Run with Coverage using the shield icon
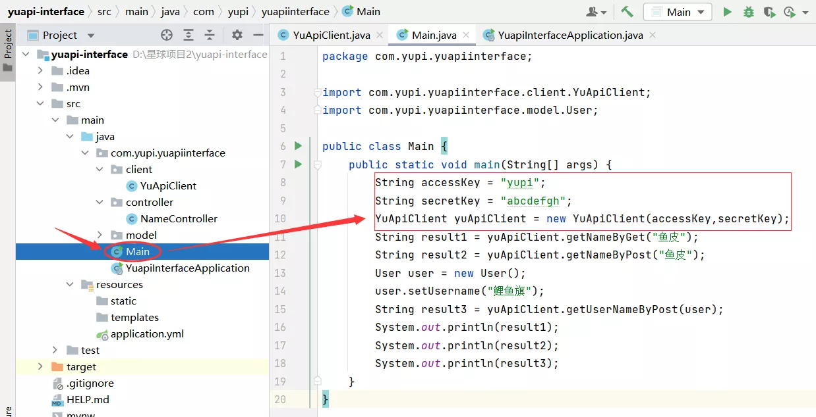 (769, 12)
